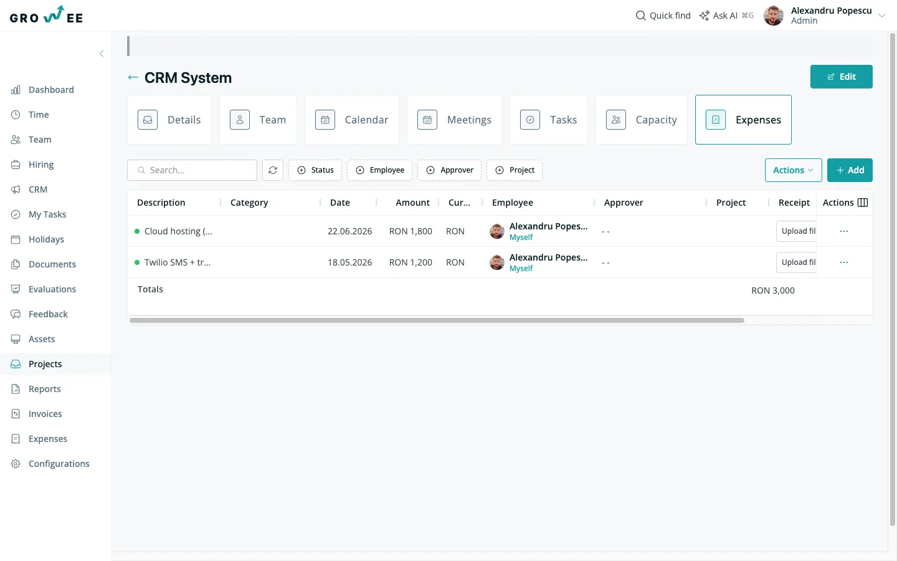Switch to the Capacity tab
Viewport: 897px width, 561px height.
(642, 120)
